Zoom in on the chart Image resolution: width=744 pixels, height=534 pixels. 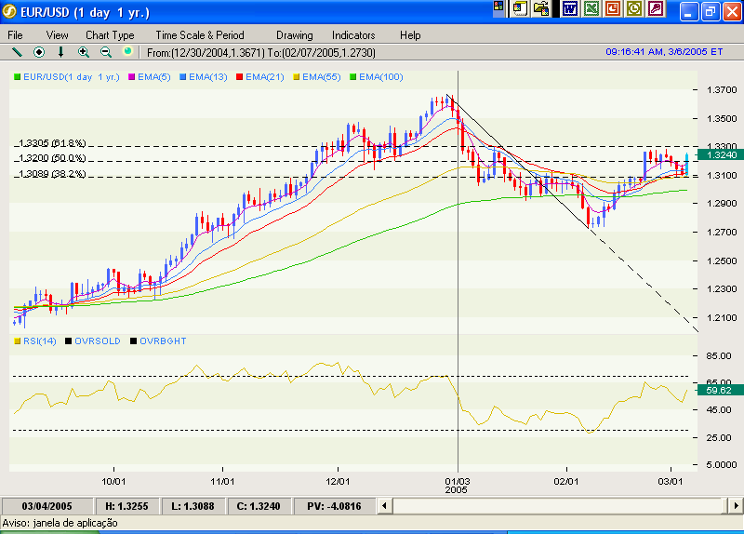point(84,52)
